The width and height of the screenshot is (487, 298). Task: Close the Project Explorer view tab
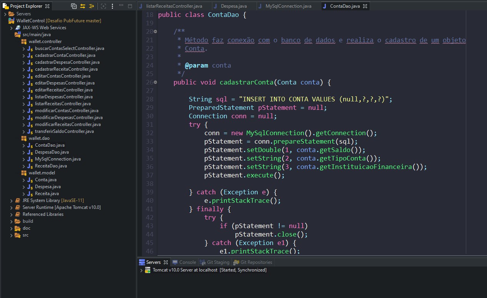pyautogui.click(x=47, y=6)
